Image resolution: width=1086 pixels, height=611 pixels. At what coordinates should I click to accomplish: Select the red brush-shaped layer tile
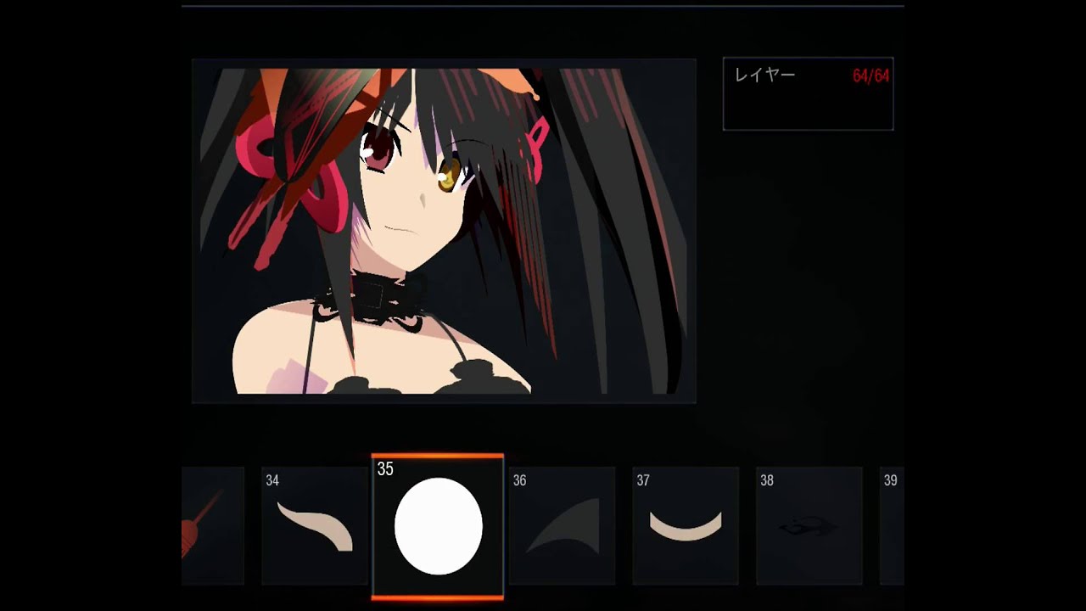point(213,525)
